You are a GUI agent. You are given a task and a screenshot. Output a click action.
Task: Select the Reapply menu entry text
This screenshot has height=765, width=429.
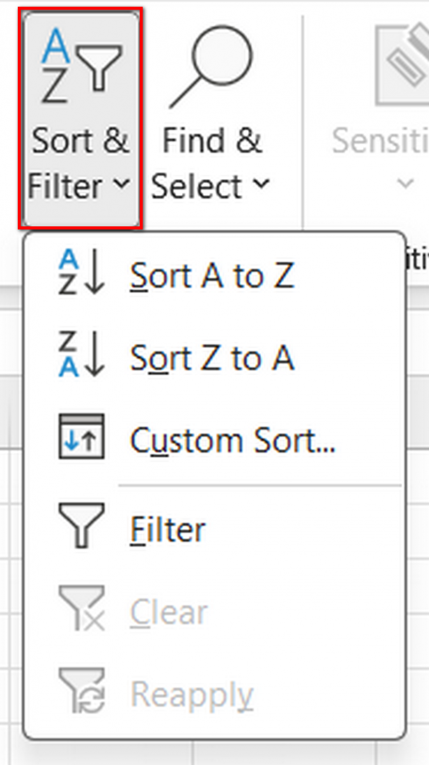[x=192, y=694]
